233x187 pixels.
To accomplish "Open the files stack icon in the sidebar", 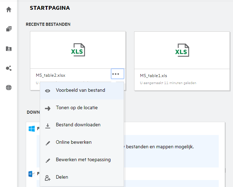I will pos(9,29).
